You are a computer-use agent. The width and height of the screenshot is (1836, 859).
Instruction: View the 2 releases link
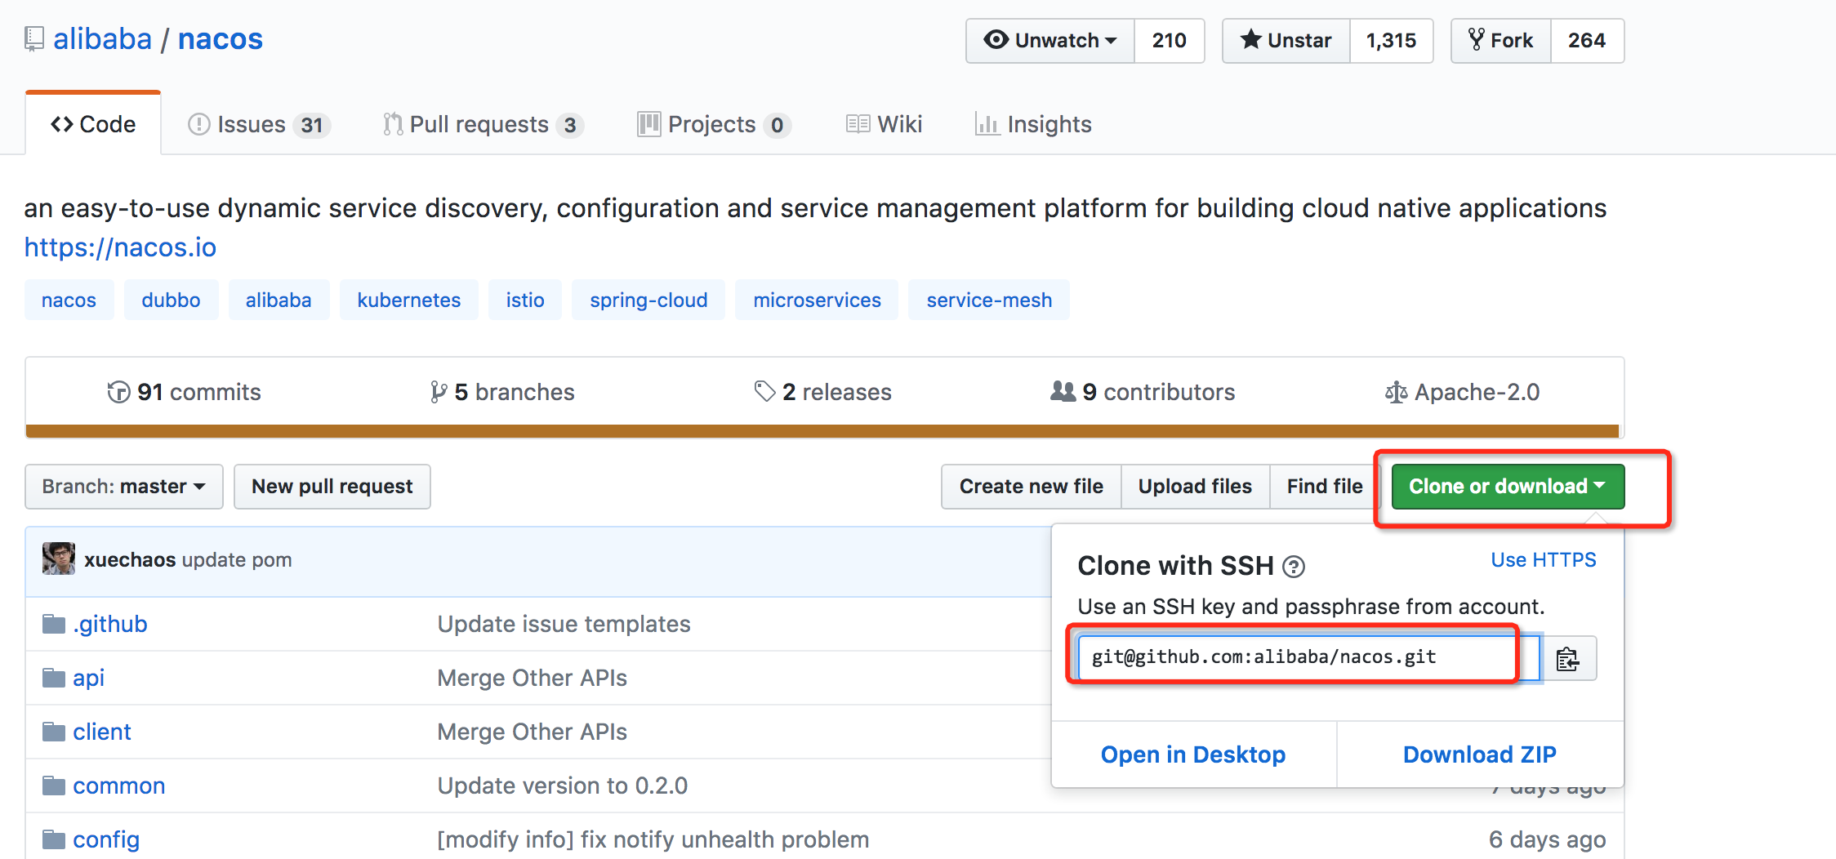[x=823, y=392]
